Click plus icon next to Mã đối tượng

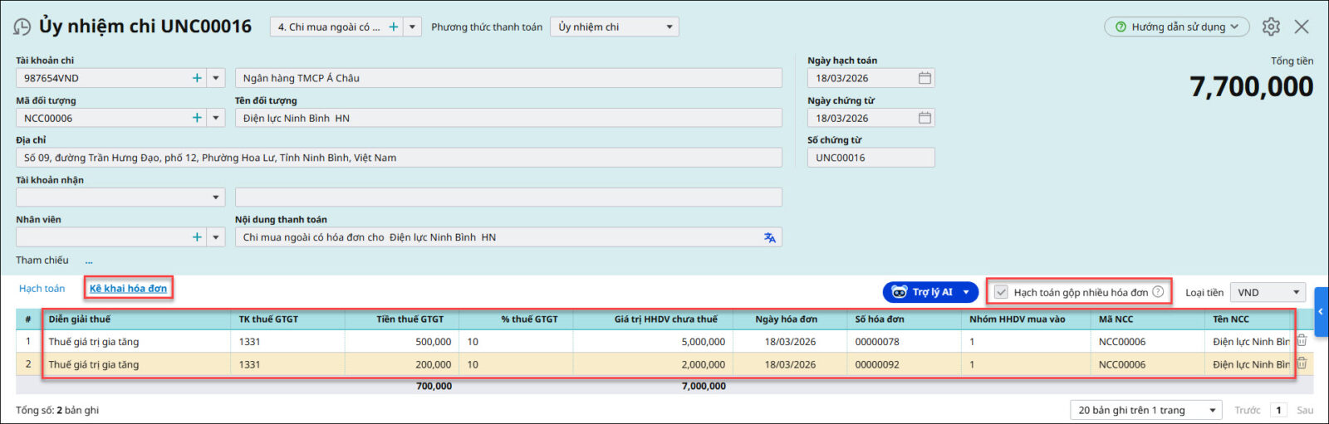click(x=197, y=118)
